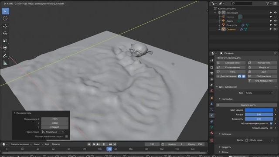Select the Select Box tool
The image size is (279, 157).
click(x=5, y=11)
